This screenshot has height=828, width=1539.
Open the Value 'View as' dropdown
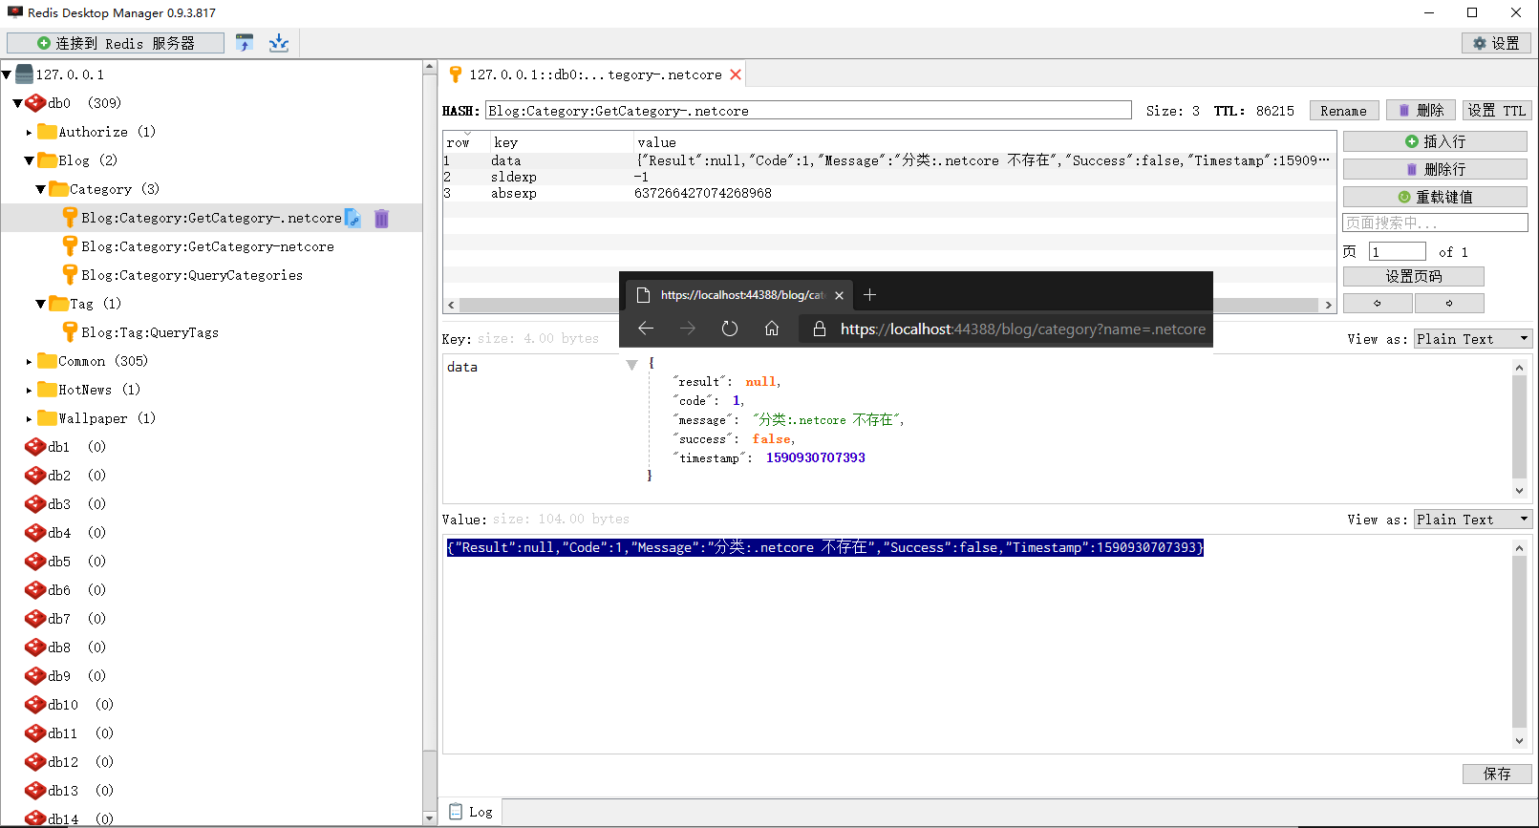coord(1472,520)
